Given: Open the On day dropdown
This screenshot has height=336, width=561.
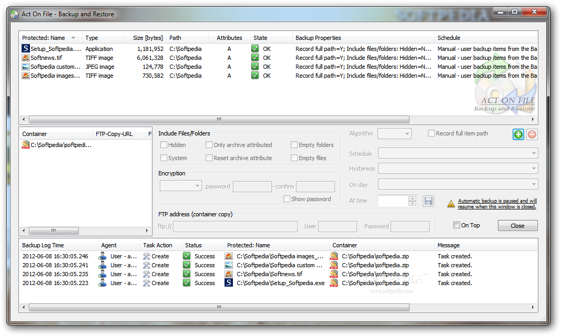Looking at the screenshot, I should [x=458, y=185].
